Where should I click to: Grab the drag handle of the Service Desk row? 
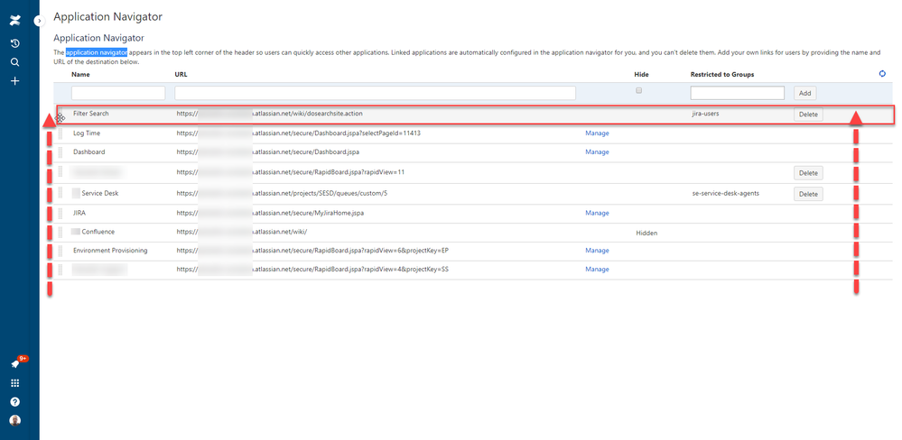click(60, 194)
